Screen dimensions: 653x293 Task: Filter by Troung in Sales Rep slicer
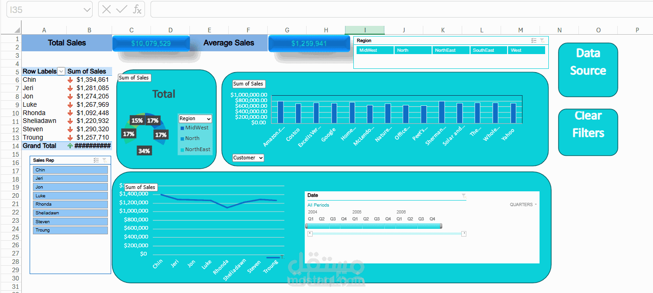[x=70, y=230]
